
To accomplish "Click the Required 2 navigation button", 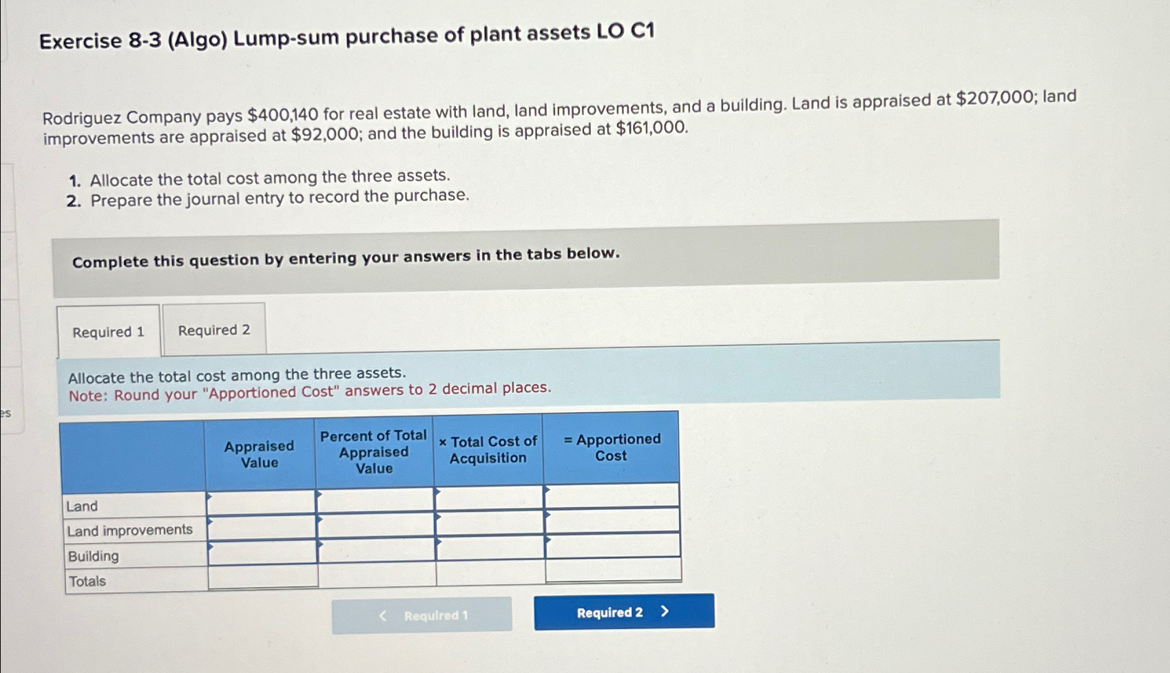I will [623, 611].
